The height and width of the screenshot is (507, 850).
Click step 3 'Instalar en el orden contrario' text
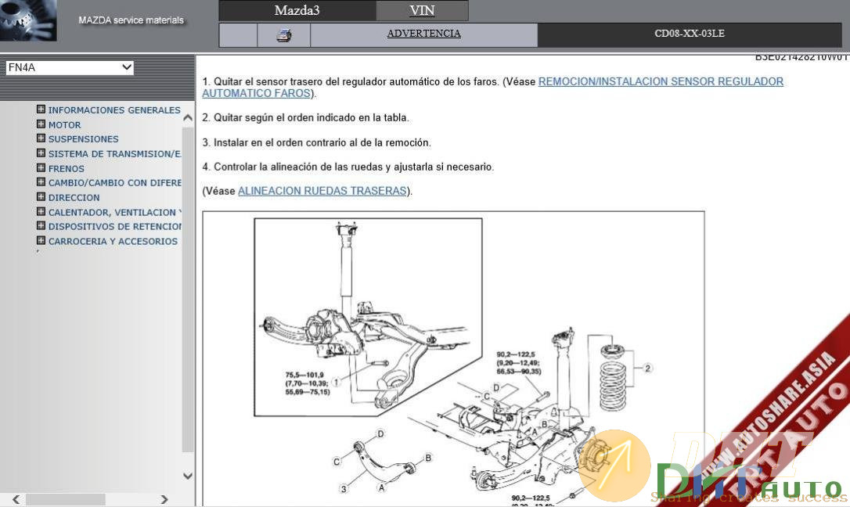[x=316, y=142]
